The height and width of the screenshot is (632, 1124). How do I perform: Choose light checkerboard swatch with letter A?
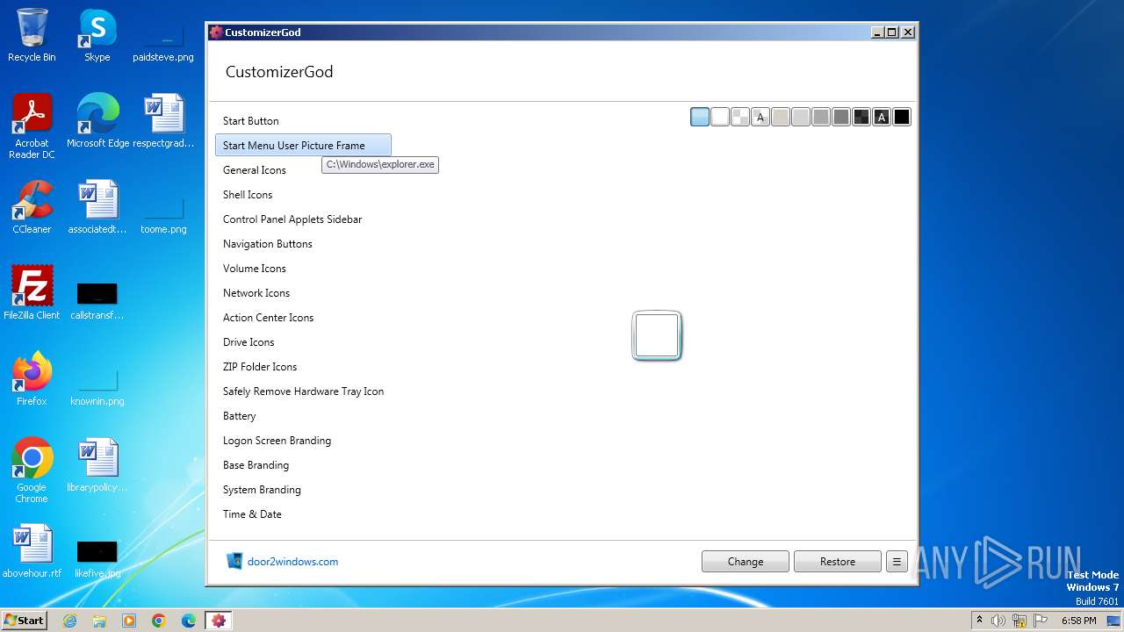point(760,118)
